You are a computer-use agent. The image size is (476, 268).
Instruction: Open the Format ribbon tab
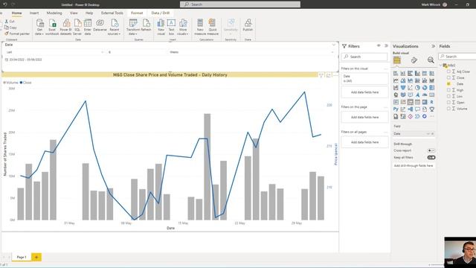[137, 13]
